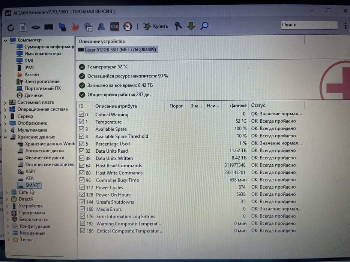
Task: Select the Безопасность tree item
Action: click(x=33, y=219)
